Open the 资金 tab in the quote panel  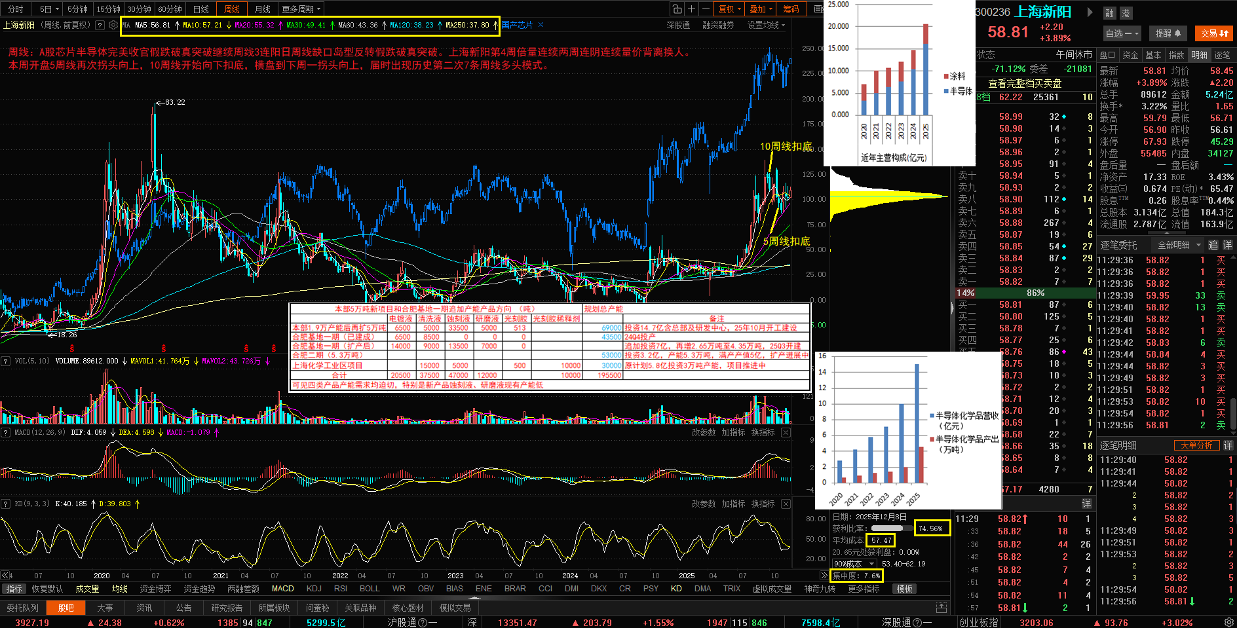pos(1130,55)
